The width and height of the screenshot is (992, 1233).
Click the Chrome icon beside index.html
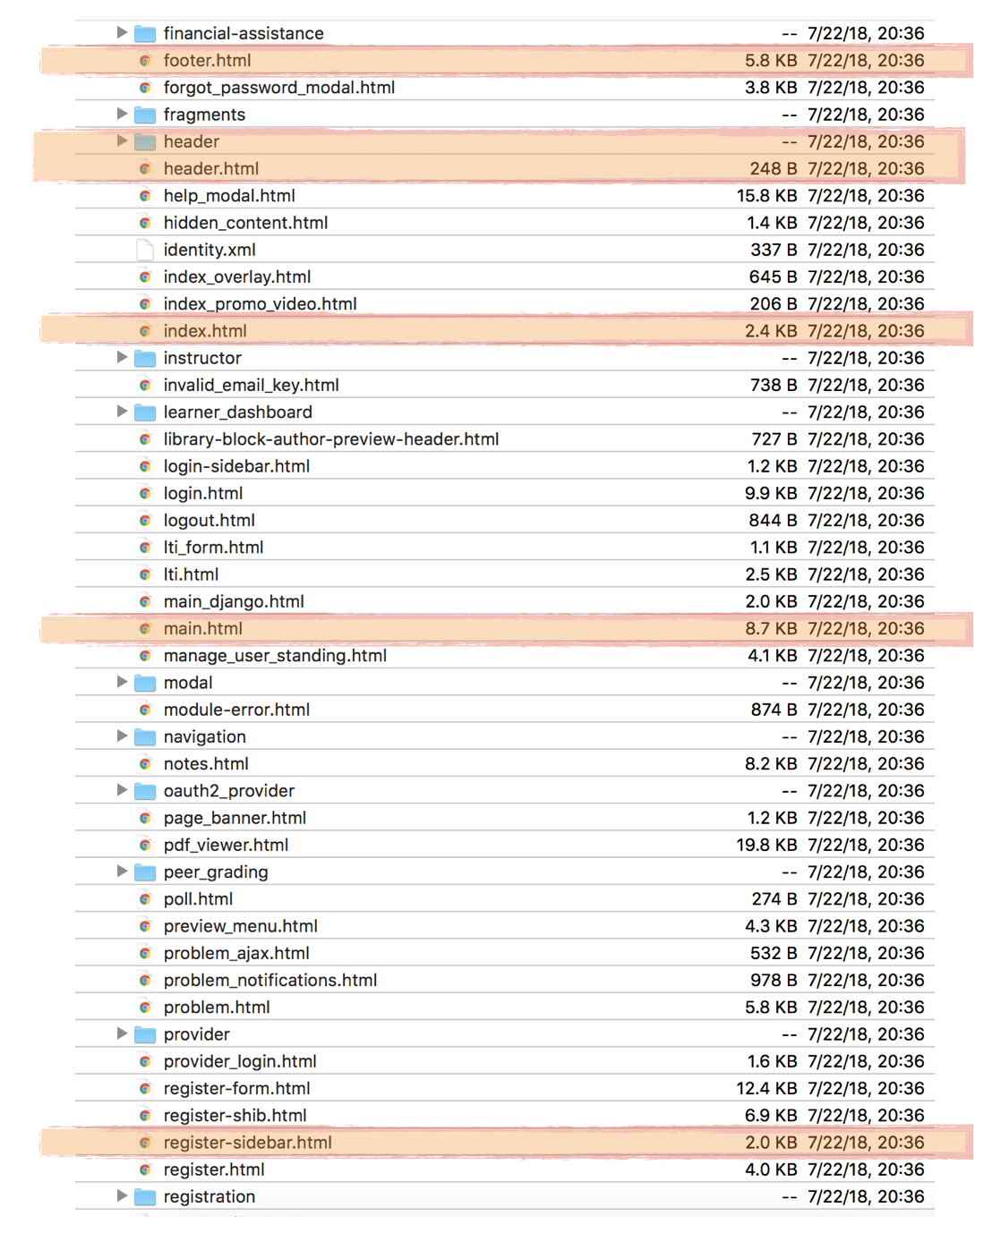tap(145, 331)
